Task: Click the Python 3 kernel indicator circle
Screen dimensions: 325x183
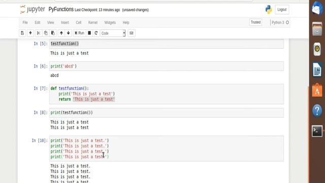Action: point(287,22)
